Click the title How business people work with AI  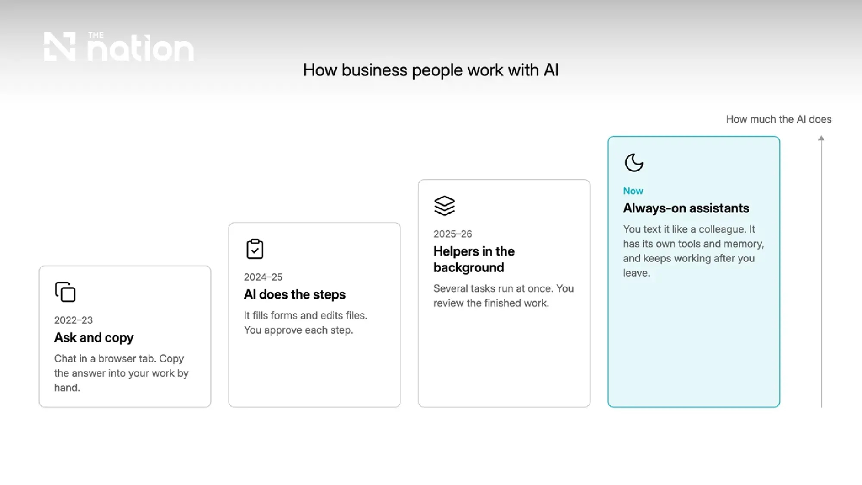coord(431,70)
